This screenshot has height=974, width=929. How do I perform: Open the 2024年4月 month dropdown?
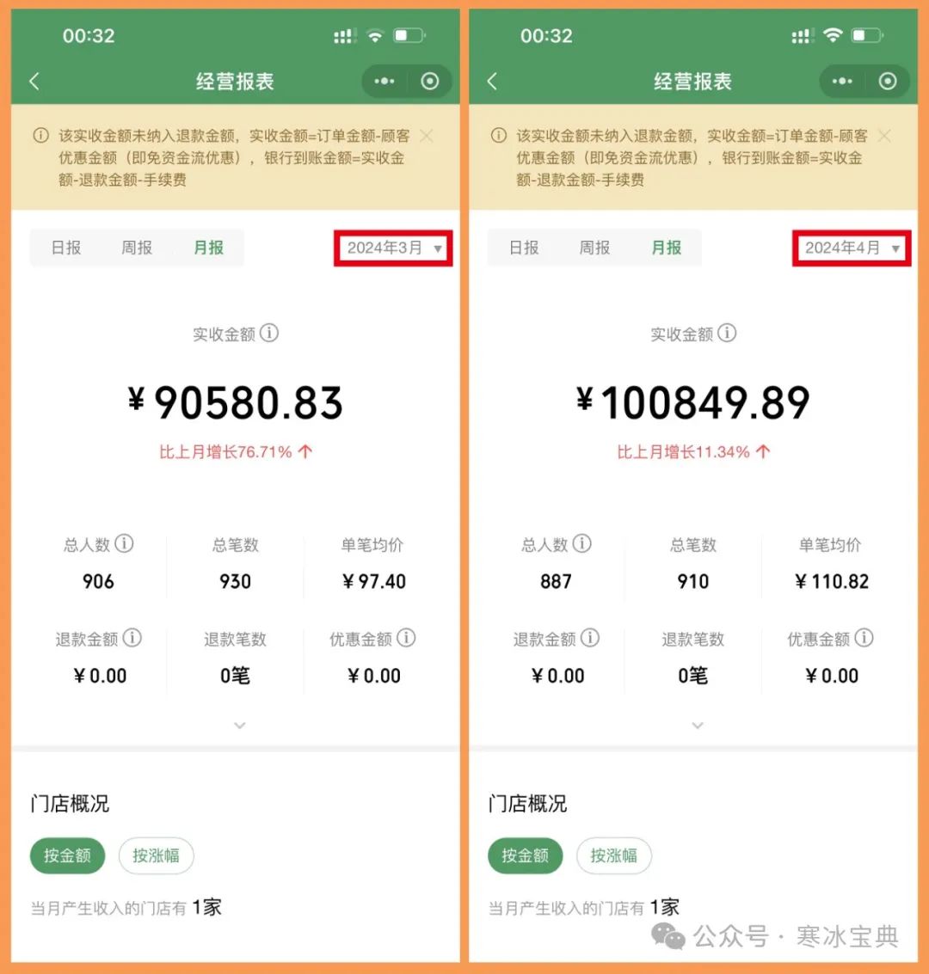click(852, 248)
